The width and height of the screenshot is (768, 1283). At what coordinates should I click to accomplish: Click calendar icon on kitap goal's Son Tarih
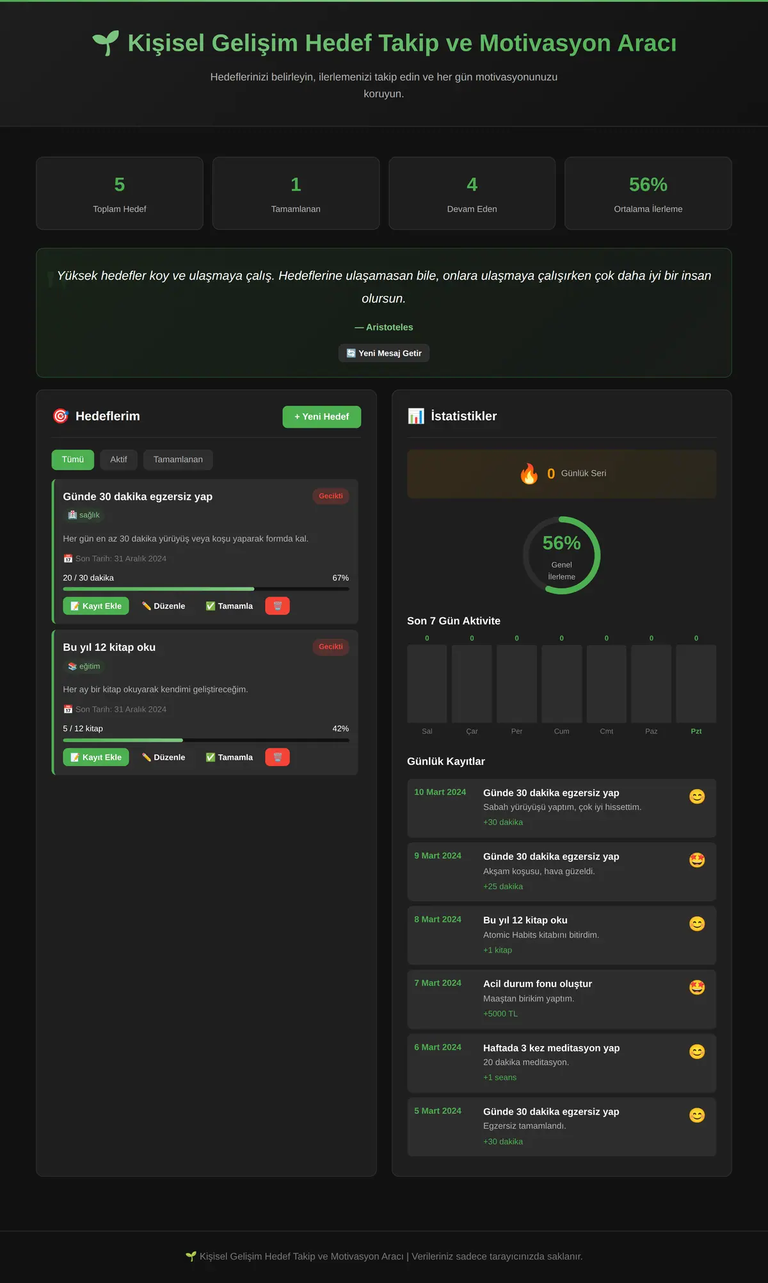pyautogui.click(x=68, y=709)
